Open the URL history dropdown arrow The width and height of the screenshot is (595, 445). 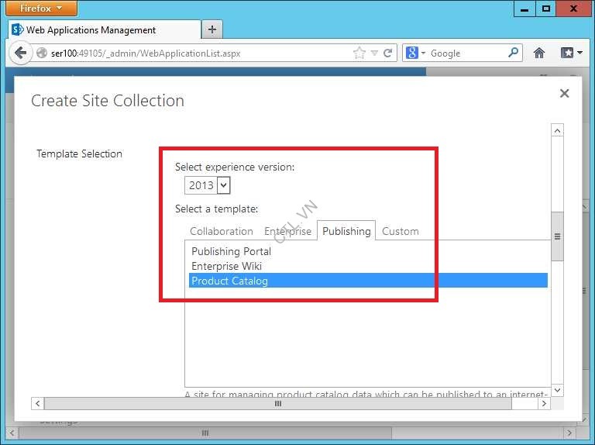(374, 53)
